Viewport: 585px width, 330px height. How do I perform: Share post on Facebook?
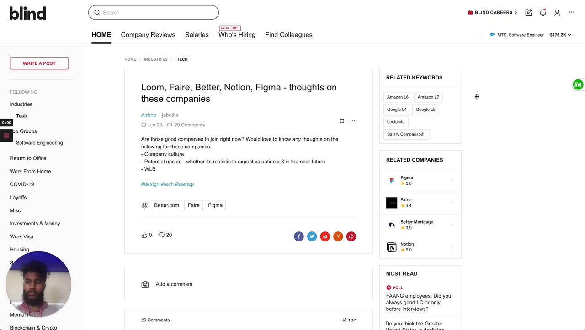(x=299, y=236)
